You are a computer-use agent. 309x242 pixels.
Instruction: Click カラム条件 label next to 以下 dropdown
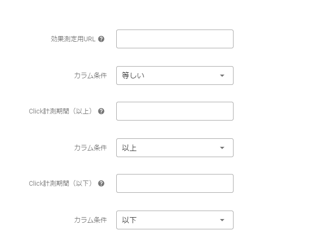[90, 220]
